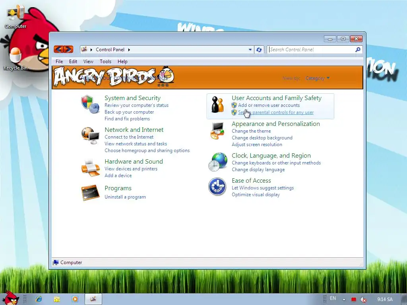Open the Edit menu
The width and height of the screenshot is (407, 305).
tap(73, 62)
